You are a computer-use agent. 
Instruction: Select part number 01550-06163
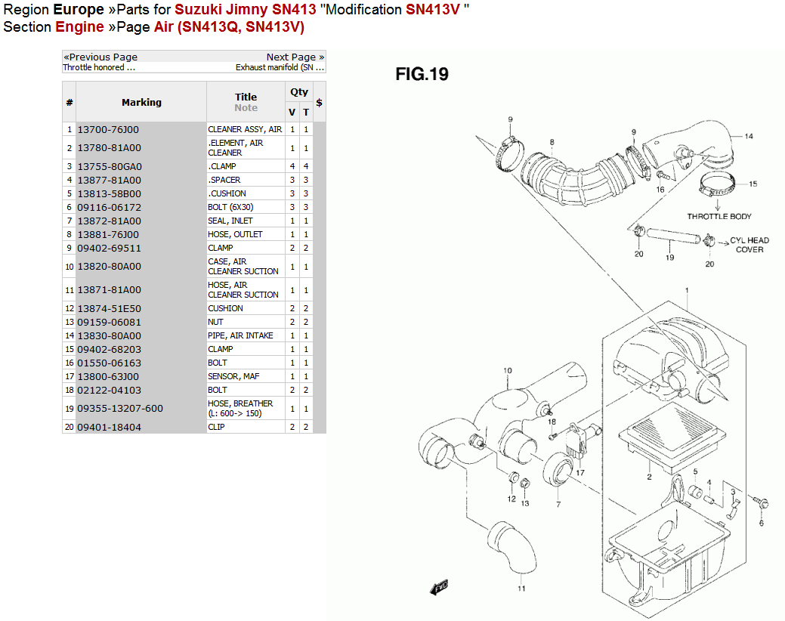click(x=109, y=363)
